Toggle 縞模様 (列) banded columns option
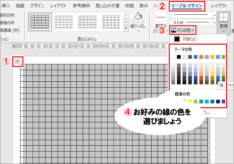Viewport: 234px width, 164px height. (x=10, y=31)
